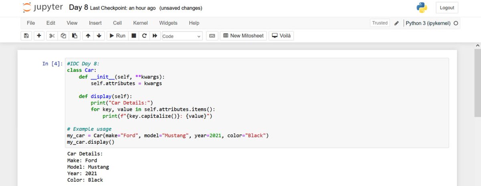Click the pencil edit mode icon
Image resolution: width=481 pixels, height=186 pixels.
[x=396, y=23]
